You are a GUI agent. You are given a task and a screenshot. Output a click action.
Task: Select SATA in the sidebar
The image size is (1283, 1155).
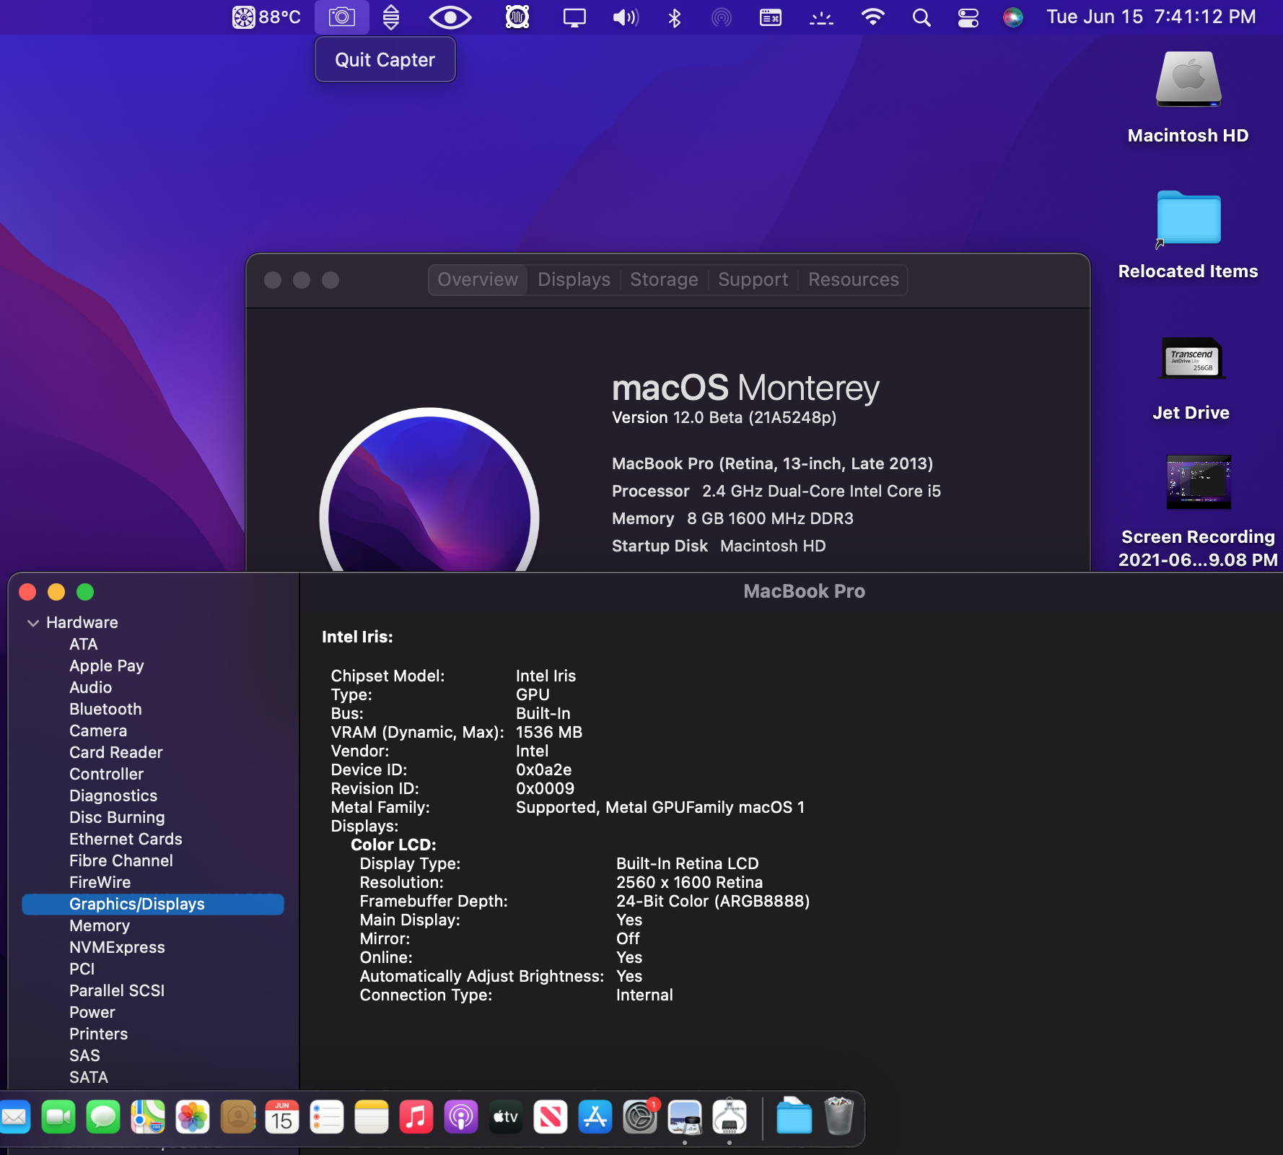point(89,1077)
